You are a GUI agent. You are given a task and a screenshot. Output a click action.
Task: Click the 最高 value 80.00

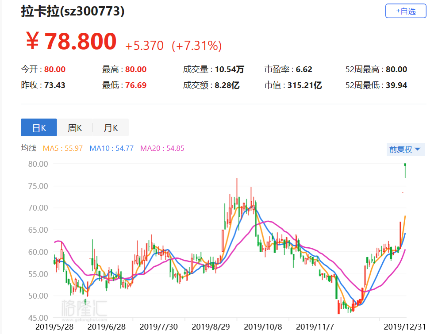coord(136,69)
